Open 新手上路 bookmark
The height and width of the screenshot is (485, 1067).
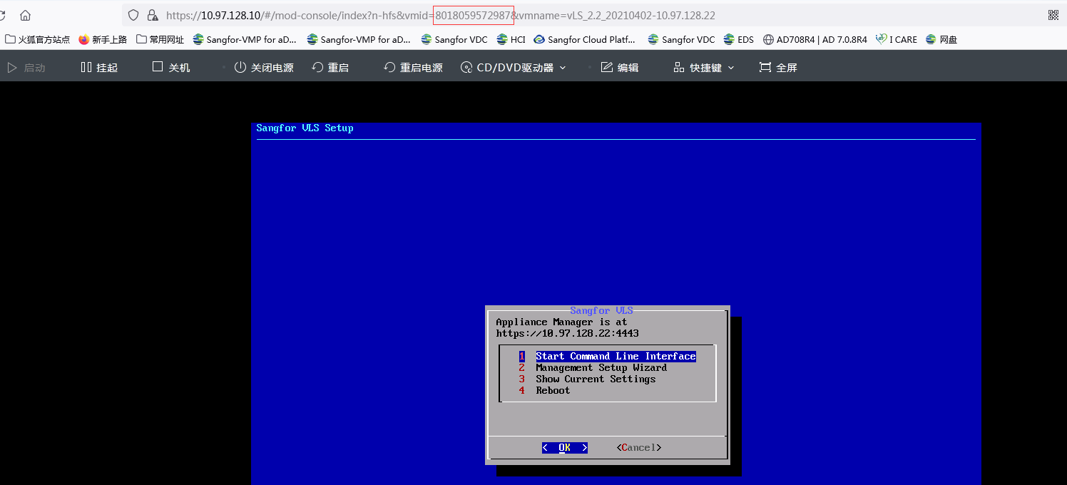(x=103, y=39)
